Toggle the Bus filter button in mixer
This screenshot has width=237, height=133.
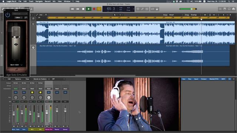point(190,79)
